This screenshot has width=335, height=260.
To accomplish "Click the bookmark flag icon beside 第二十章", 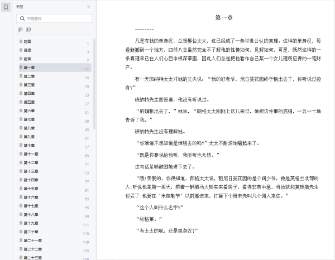I will pos(21,232).
